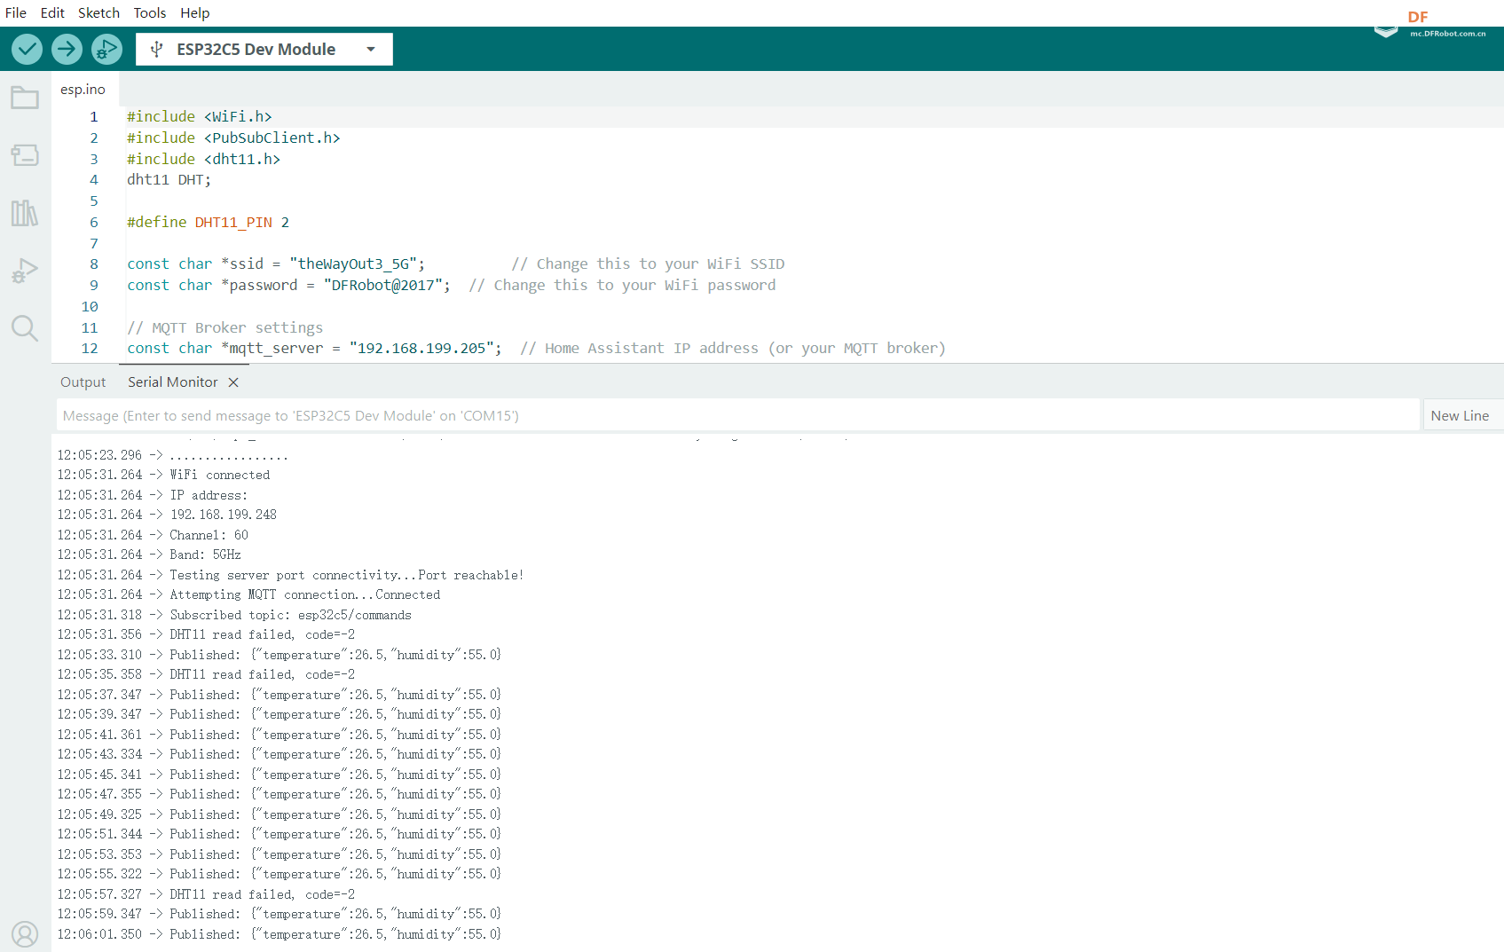The width and height of the screenshot is (1504, 952).
Task: Click the Home Assistant IP address comment
Action: click(733, 349)
